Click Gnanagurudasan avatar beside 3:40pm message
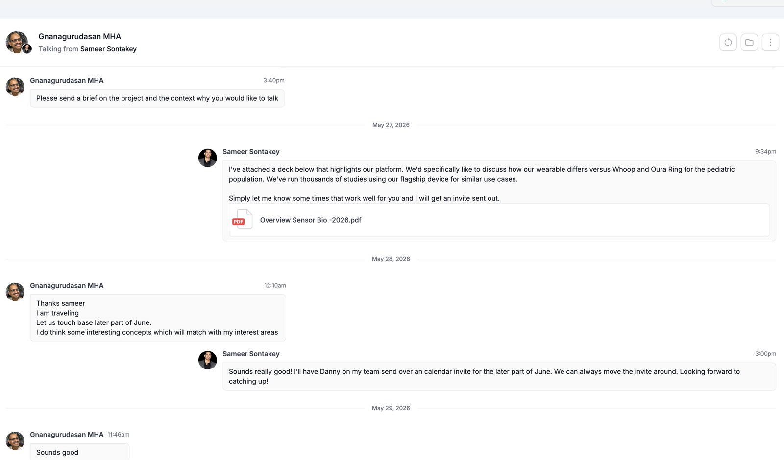 (x=15, y=87)
